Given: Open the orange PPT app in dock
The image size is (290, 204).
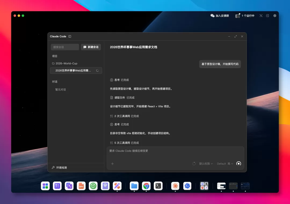Looking at the screenshot, I should pyautogui.click(x=81, y=186).
